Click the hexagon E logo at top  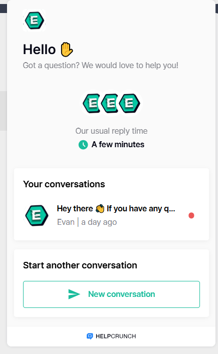(x=34, y=21)
